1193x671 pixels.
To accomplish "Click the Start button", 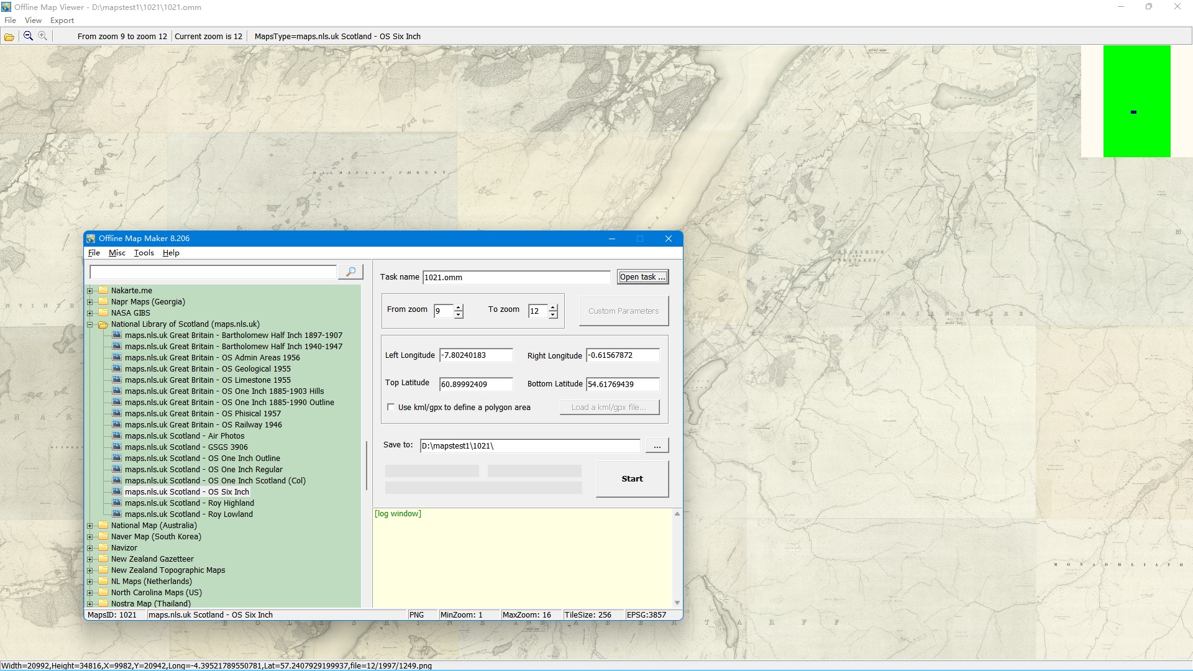I will [x=632, y=479].
